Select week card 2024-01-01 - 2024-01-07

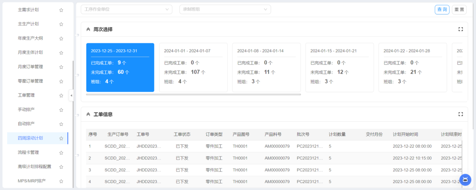(193, 67)
